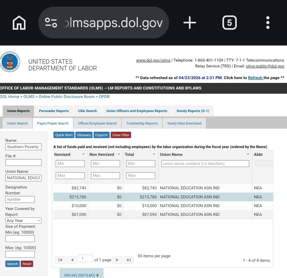Click page number input box
Screen dimensions: 287x278
86,258
